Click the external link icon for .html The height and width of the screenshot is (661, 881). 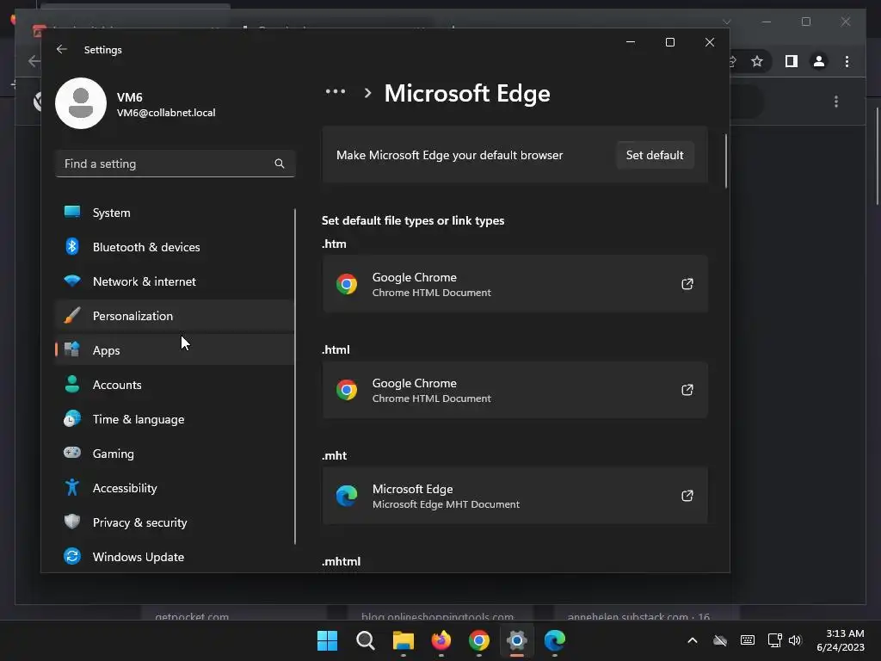[x=687, y=390]
